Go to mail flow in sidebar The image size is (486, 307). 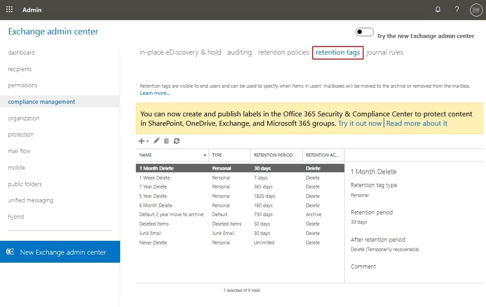coord(19,151)
